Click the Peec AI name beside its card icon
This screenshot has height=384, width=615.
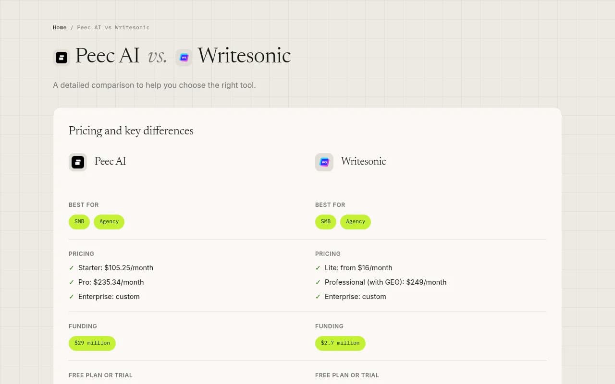[x=110, y=161]
